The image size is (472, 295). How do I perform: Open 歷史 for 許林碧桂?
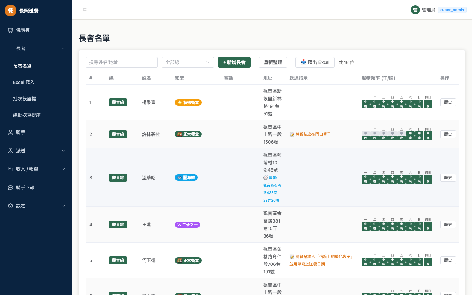[448, 134]
